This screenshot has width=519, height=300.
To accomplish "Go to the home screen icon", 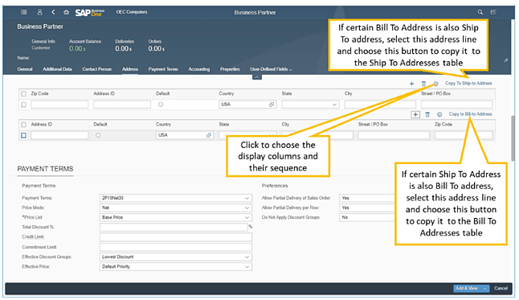I will click(66, 12).
